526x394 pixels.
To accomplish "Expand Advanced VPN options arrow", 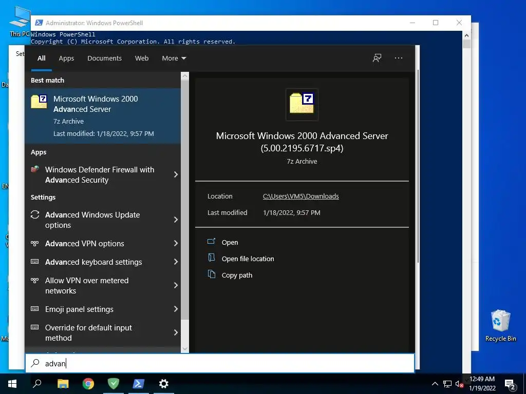I will tap(176, 243).
